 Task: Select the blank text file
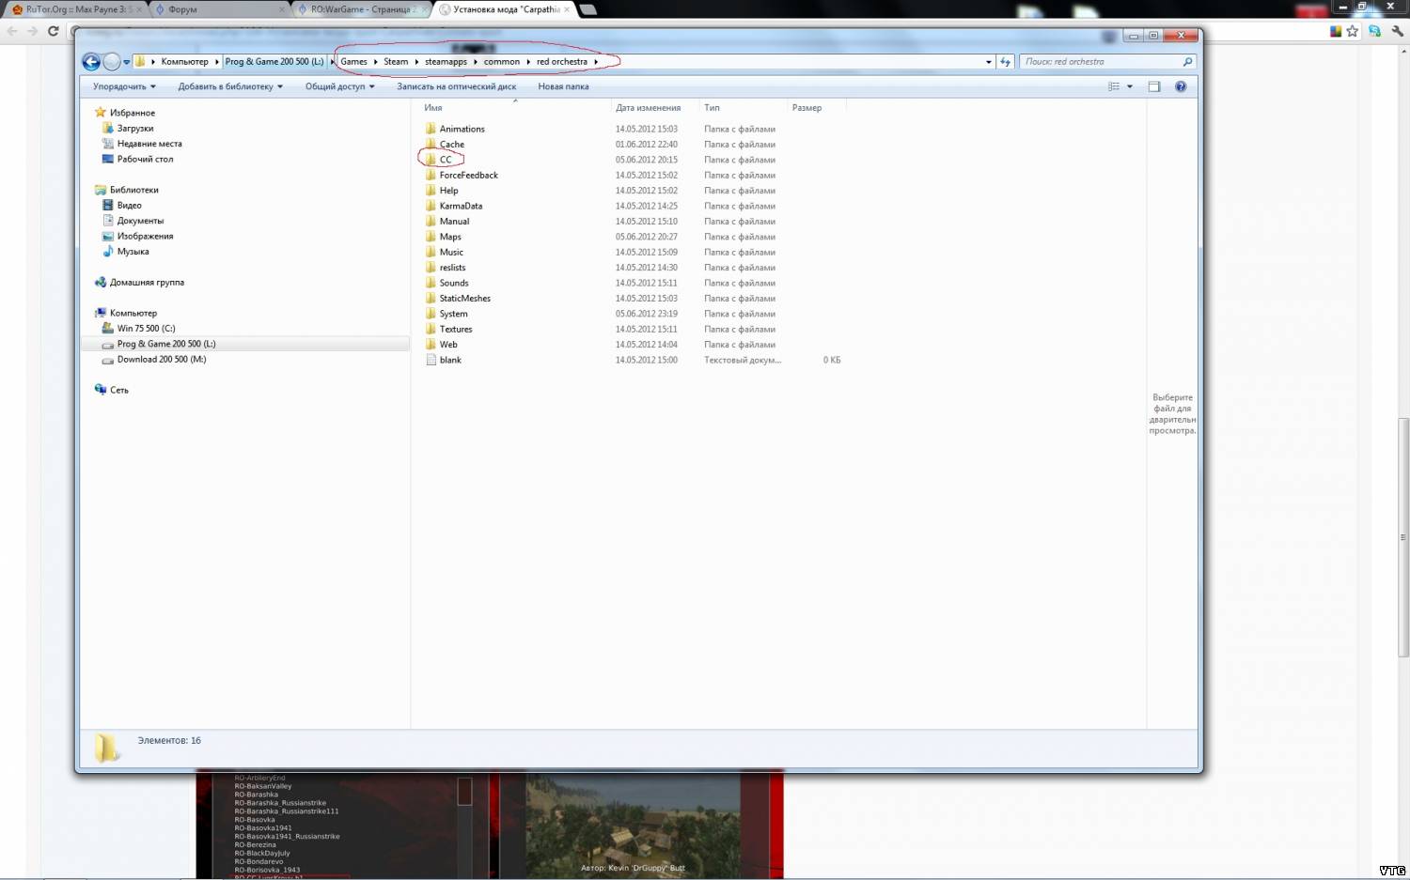(450, 360)
